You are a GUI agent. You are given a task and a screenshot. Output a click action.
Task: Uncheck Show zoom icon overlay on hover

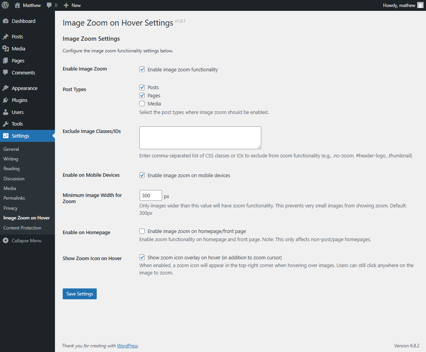pos(142,257)
